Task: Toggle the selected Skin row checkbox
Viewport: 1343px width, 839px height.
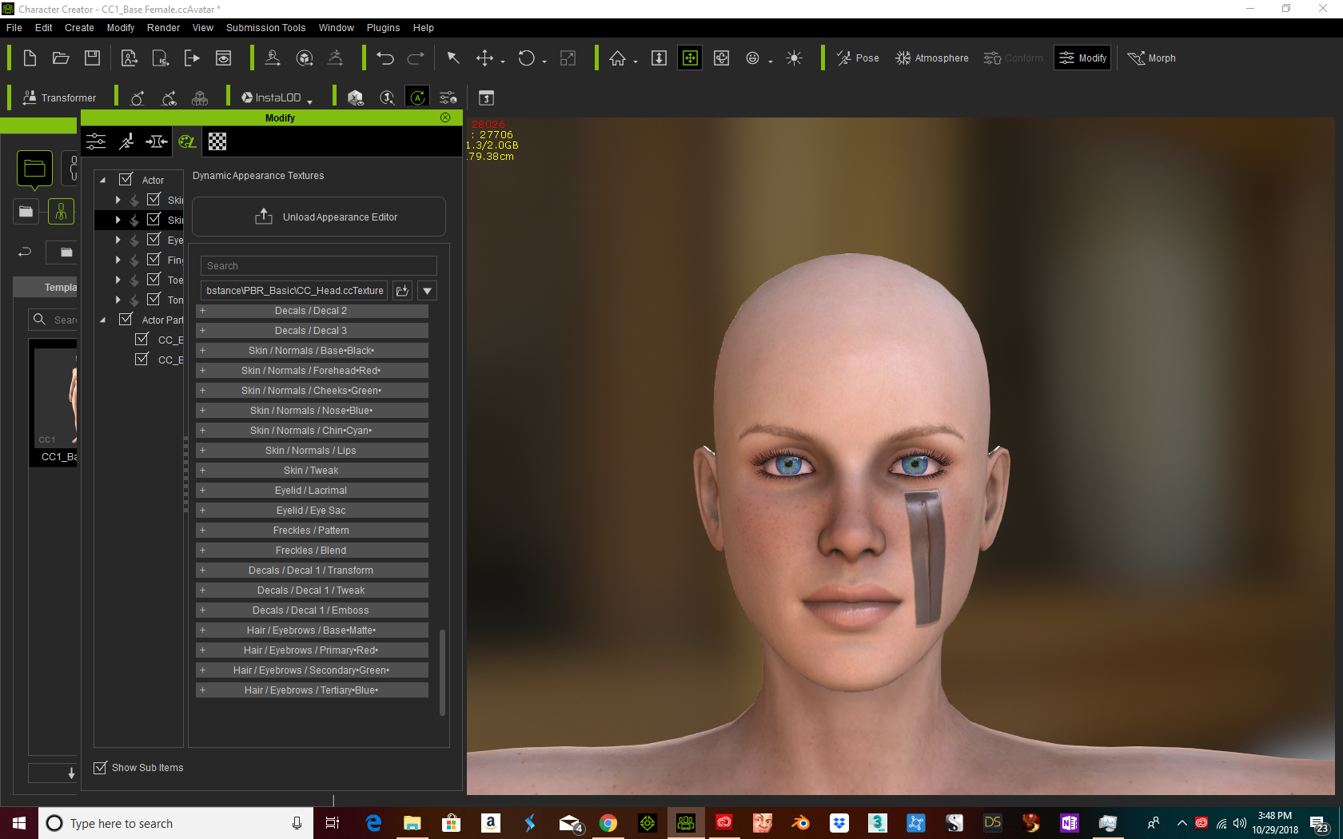Action: pos(153,219)
